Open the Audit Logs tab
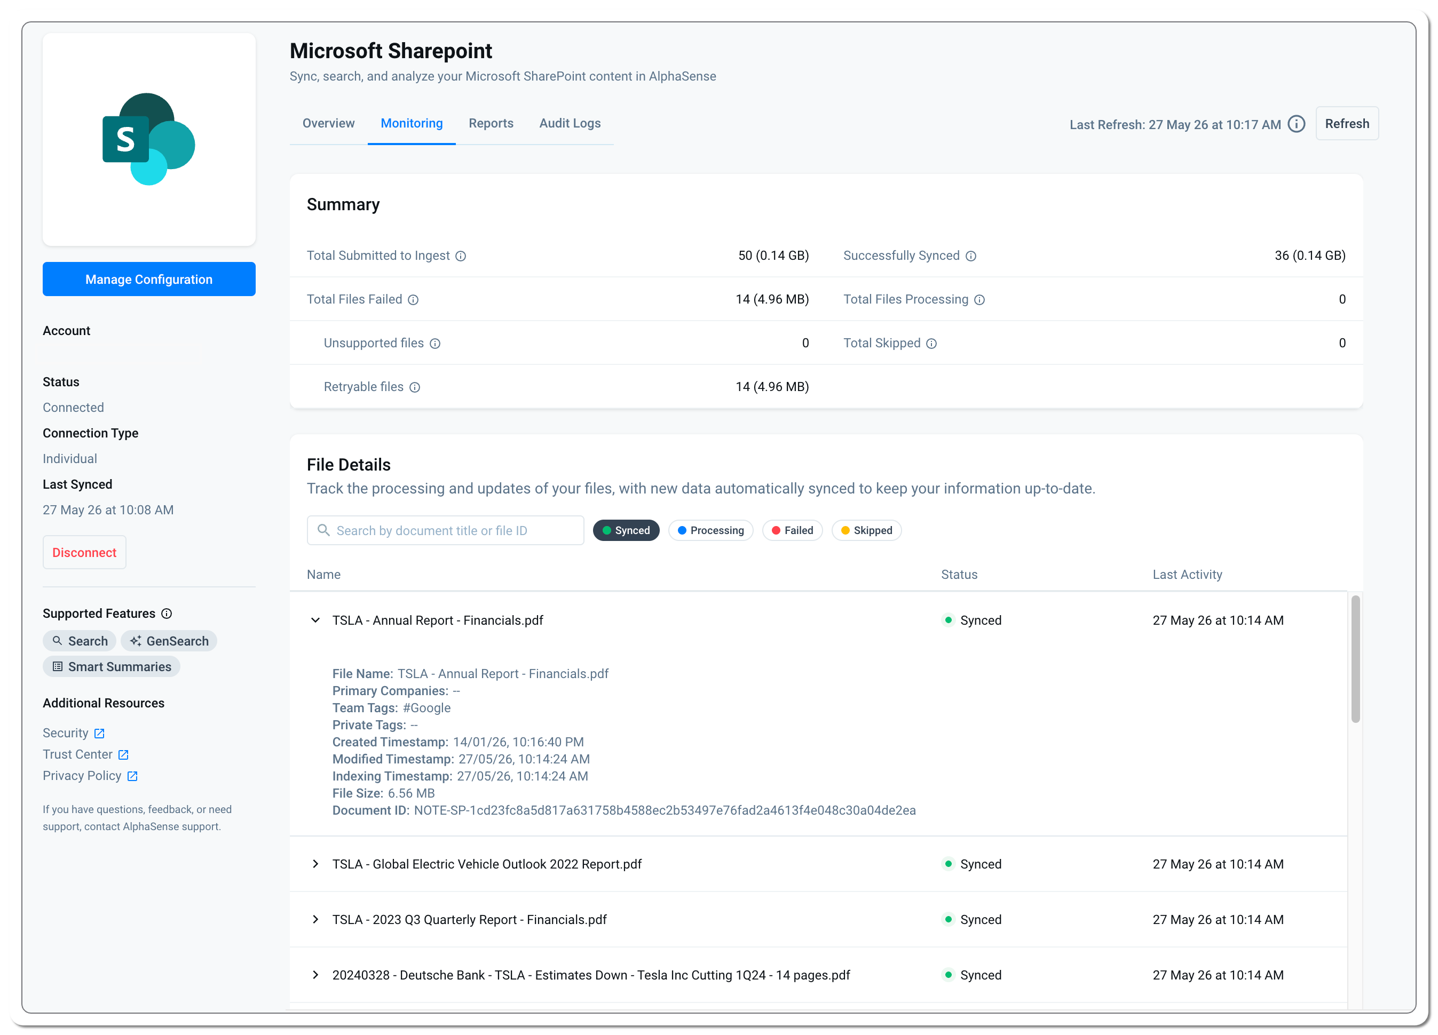Image resolution: width=1438 pixels, height=1035 pixels. click(x=570, y=124)
